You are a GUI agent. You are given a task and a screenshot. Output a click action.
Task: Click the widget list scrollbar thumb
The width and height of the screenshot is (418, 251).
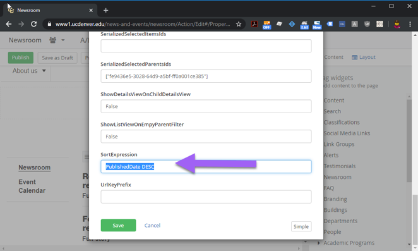tap(409, 141)
